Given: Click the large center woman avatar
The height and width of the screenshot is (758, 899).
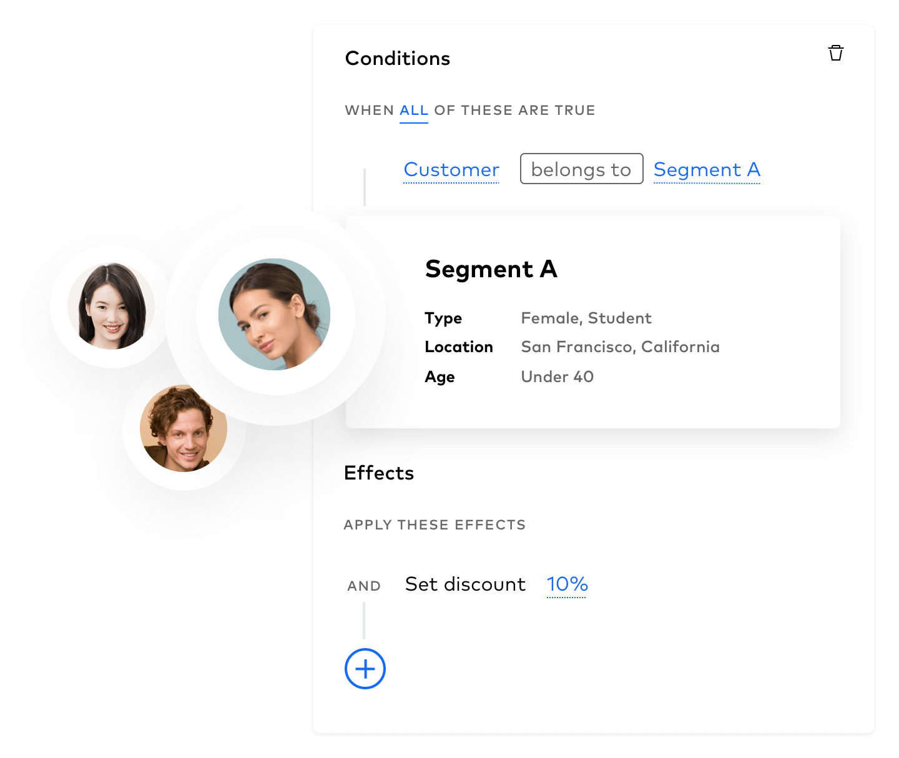Looking at the screenshot, I should [x=275, y=314].
